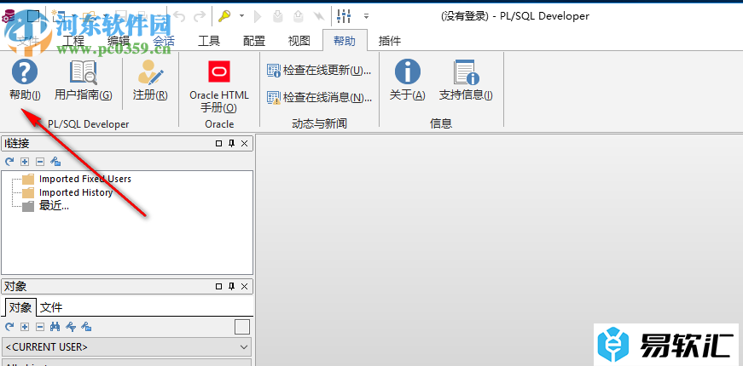Float the 对象 panel with square icon
This screenshot has width=743, height=366.
[x=219, y=286]
